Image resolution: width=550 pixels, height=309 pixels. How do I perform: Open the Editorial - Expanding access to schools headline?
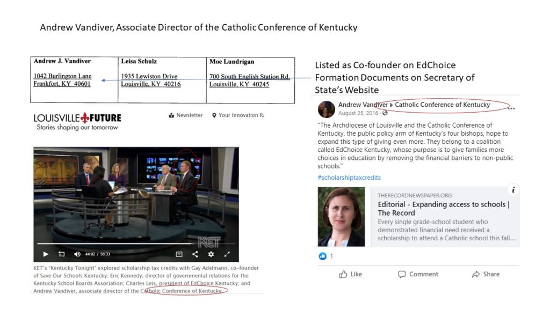[x=443, y=209]
